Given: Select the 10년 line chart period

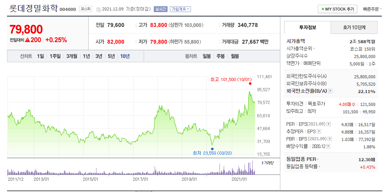Looking at the screenshot, I should point(125,56).
